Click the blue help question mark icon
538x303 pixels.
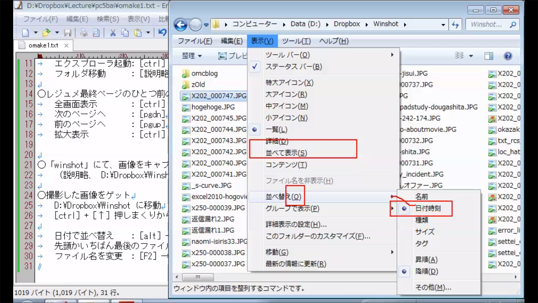click(x=507, y=56)
